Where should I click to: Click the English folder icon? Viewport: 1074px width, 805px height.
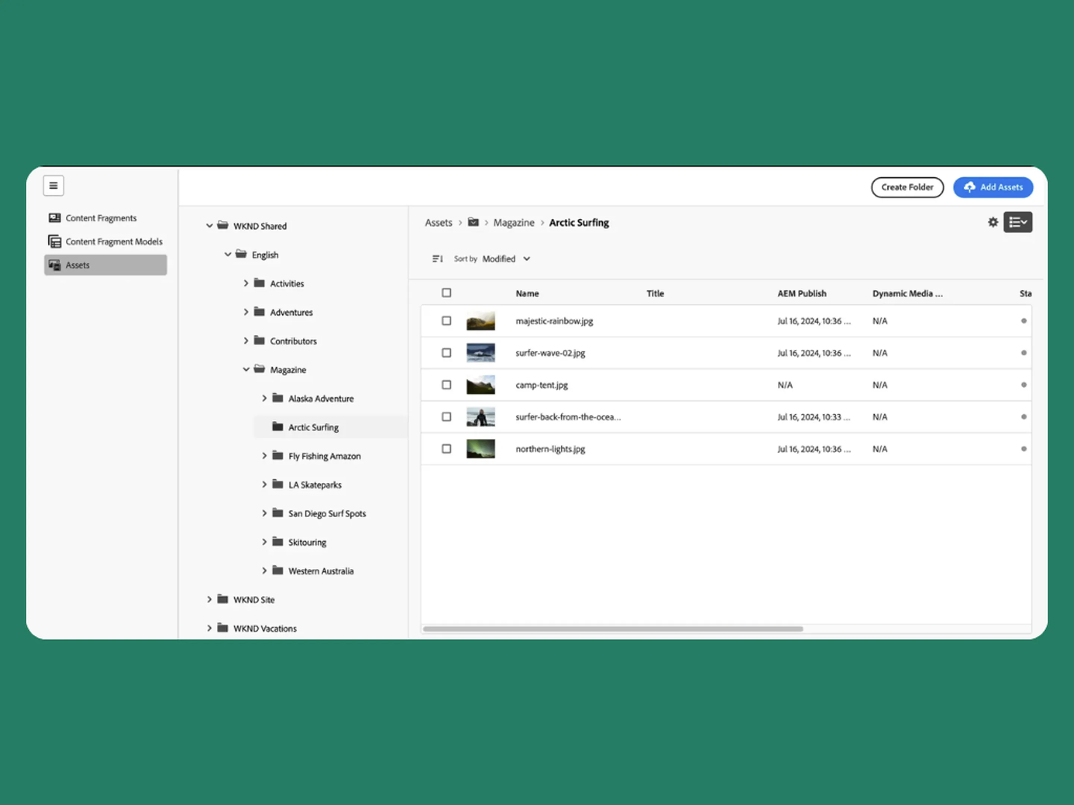(x=241, y=254)
